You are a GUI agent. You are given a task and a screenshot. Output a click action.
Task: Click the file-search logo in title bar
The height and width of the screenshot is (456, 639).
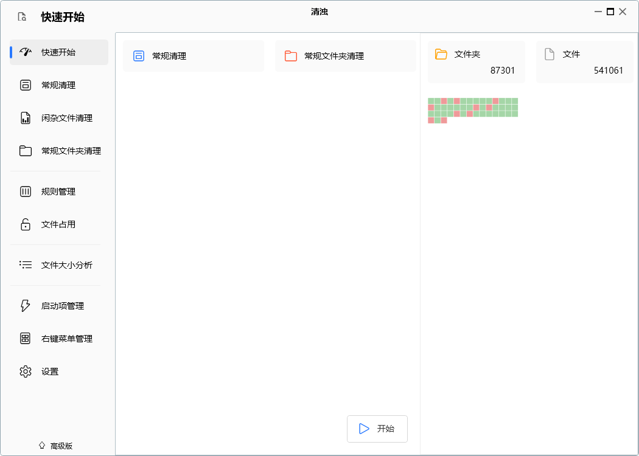click(x=22, y=17)
